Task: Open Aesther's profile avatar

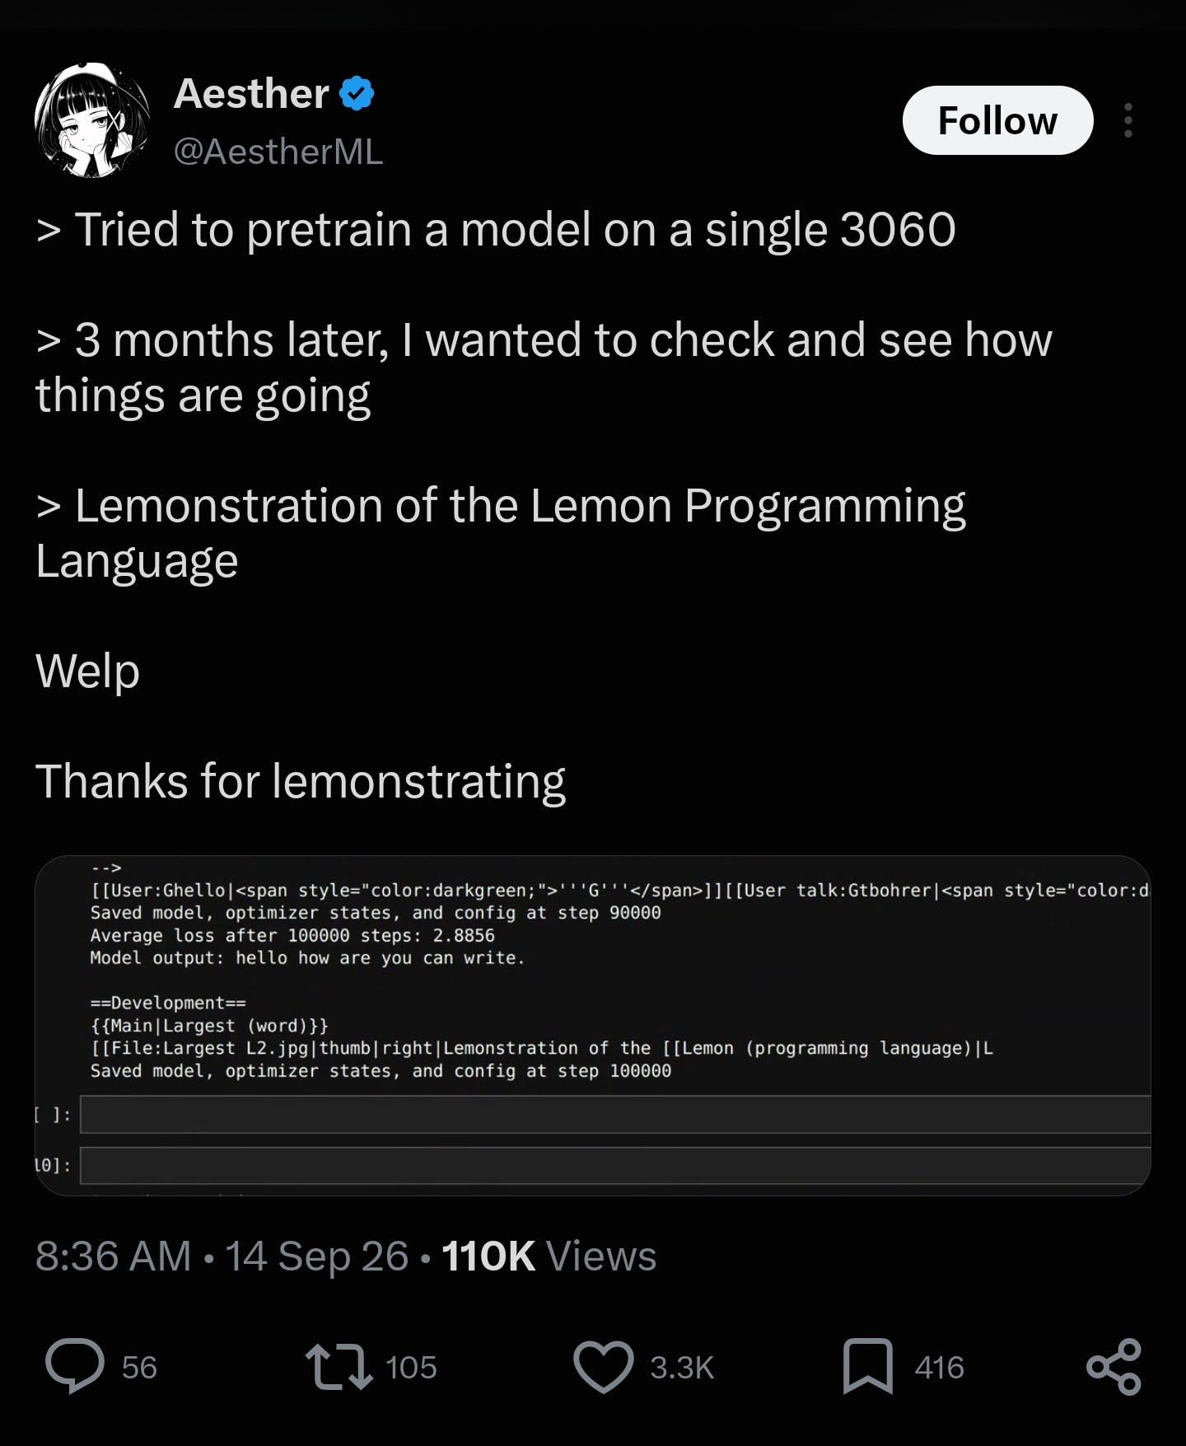Action: coord(92,120)
